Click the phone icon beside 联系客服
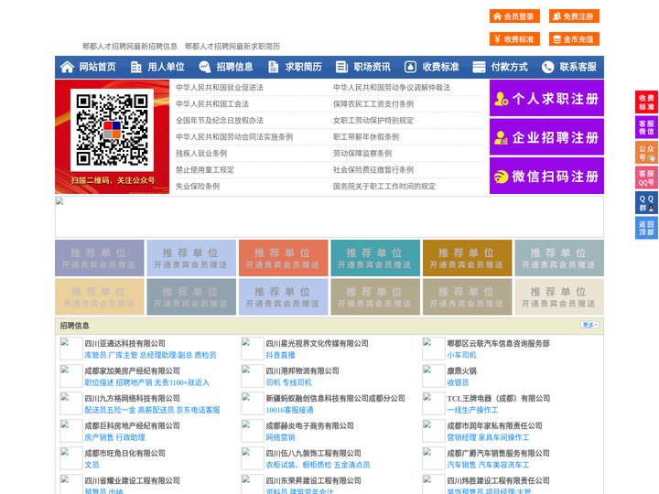This screenshot has height=494, width=659. click(x=547, y=67)
